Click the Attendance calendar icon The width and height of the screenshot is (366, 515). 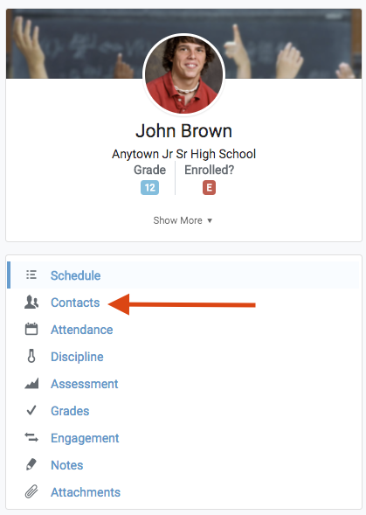click(31, 329)
